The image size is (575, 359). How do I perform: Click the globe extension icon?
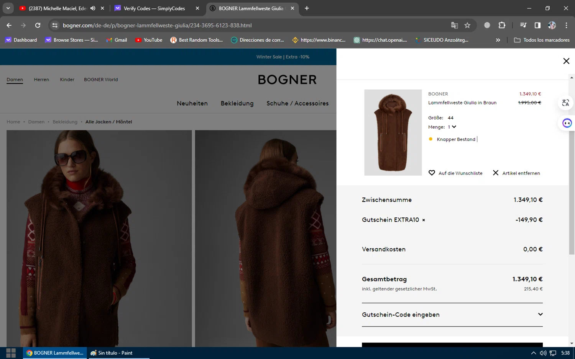point(487,25)
